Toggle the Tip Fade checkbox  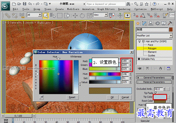click(156, 93)
